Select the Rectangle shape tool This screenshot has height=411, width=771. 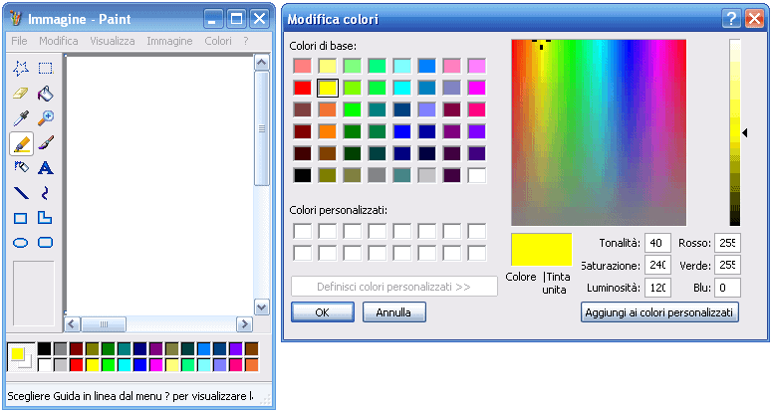pos(21,218)
